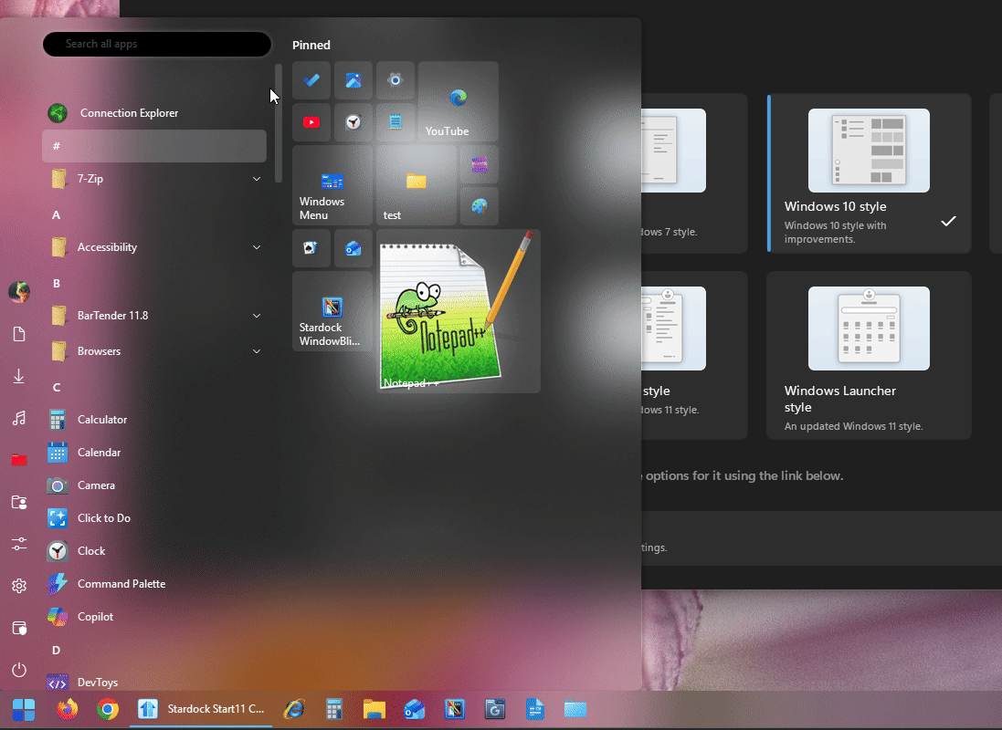Open Settings gear in the Start sidebar
The image size is (1002, 730).
point(19,586)
